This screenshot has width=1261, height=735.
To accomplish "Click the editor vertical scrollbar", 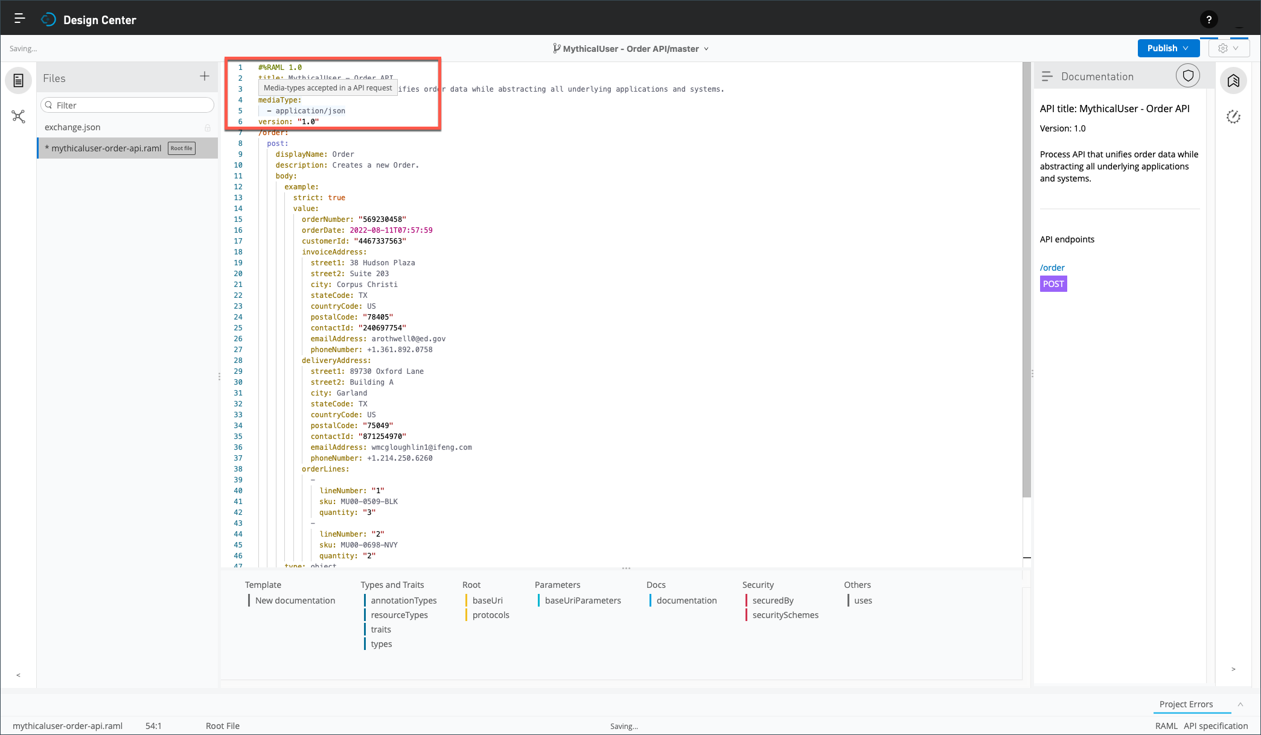I will pos(1027,280).
